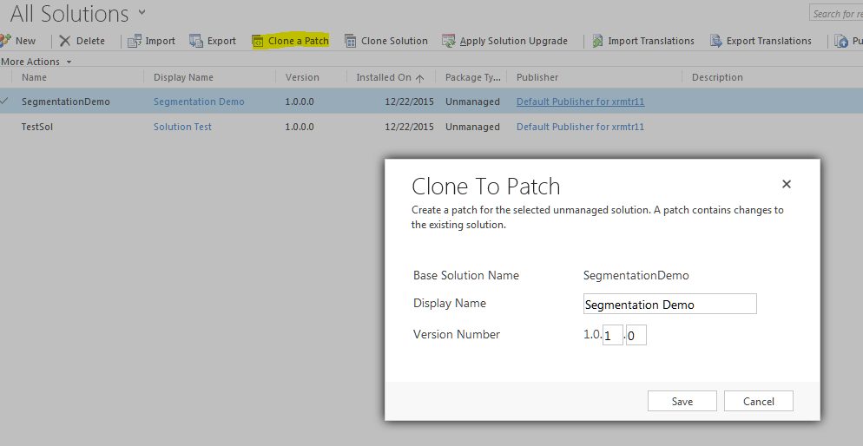The height and width of the screenshot is (446, 863).
Task: Click the Delete toolbar label
Action: [x=90, y=41]
